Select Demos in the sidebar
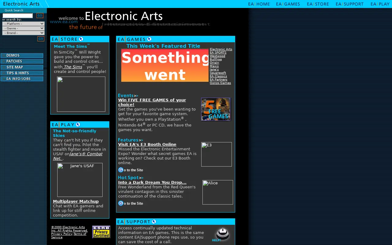This screenshot has width=392, height=245. pyautogui.click(x=22, y=55)
